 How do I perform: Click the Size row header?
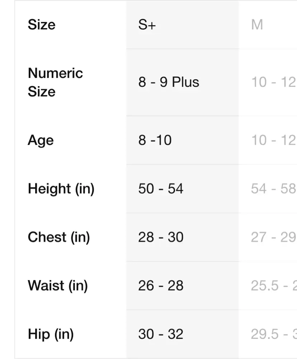[x=42, y=25]
